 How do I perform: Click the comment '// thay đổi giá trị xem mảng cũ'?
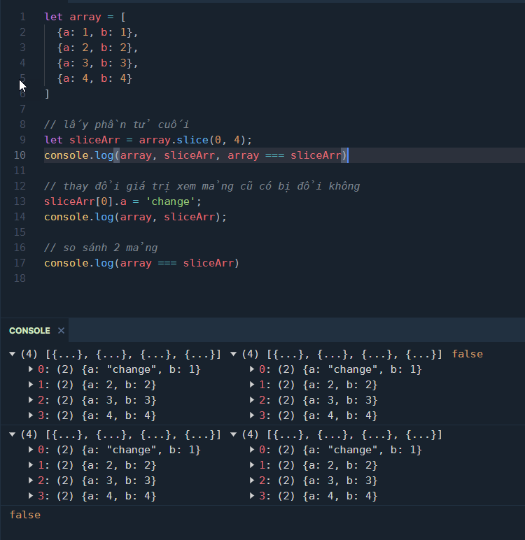[x=202, y=186]
